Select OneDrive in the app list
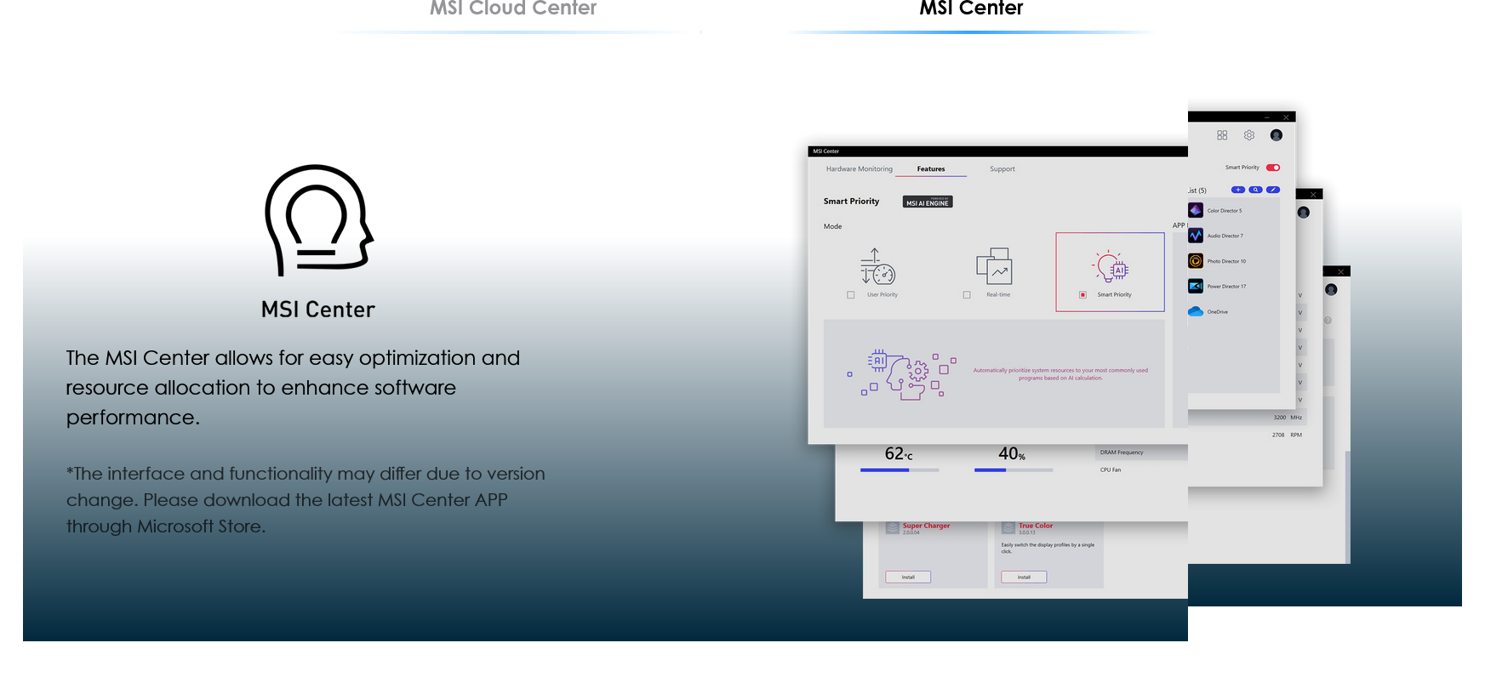This screenshot has height=677, width=1485. tap(1217, 312)
